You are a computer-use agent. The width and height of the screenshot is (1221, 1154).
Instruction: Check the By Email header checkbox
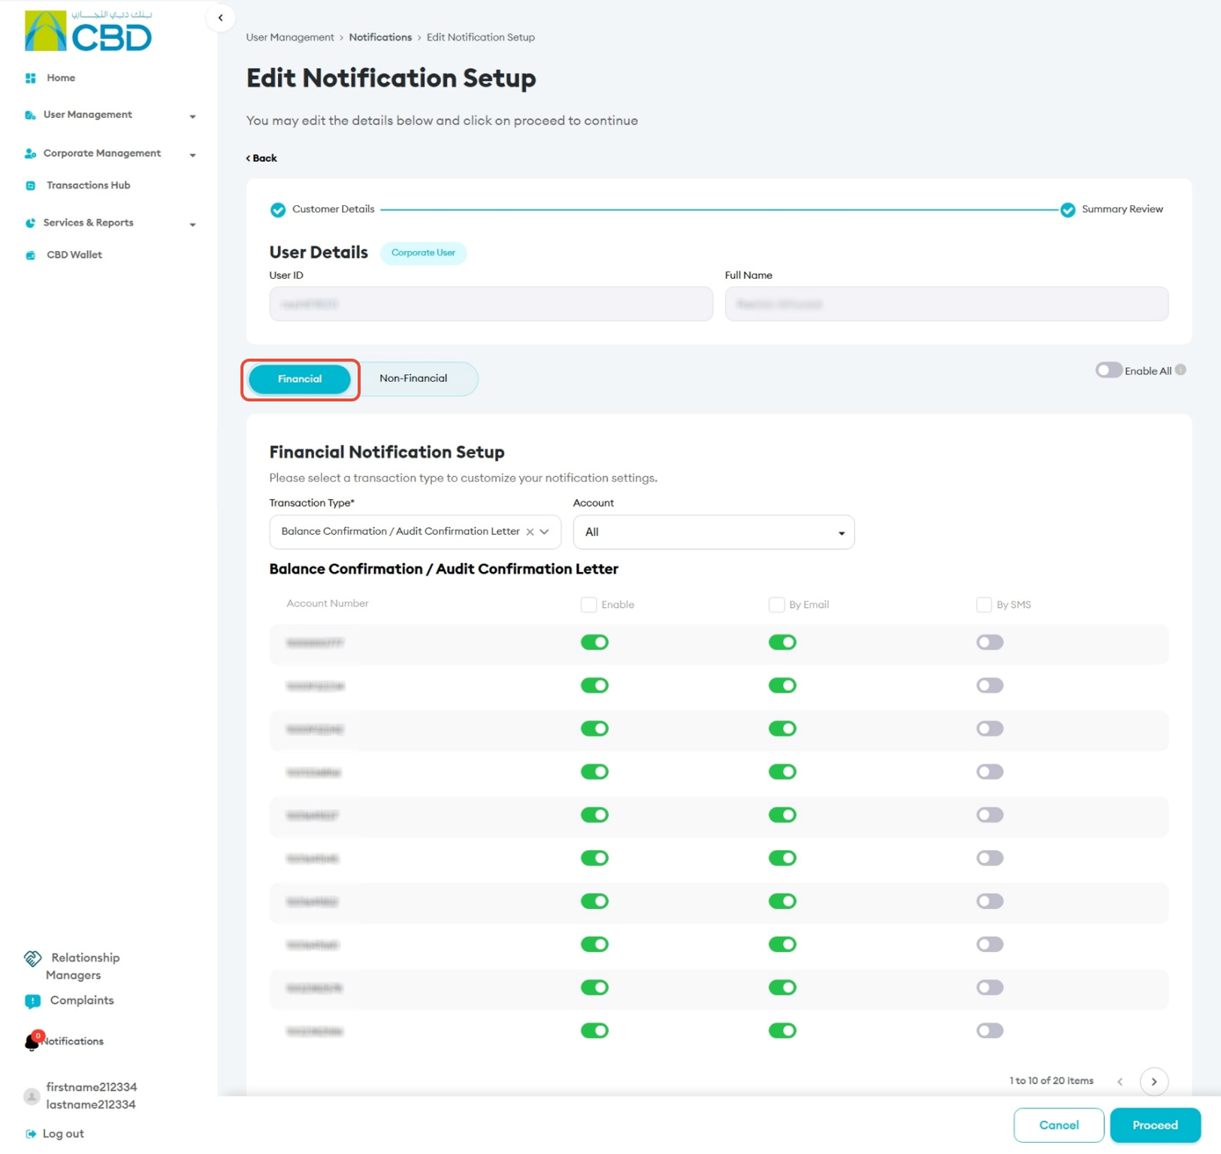tap(777, 605)
